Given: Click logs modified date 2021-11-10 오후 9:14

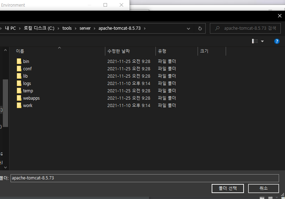Looking at the screenshot, I should (x=129, y=83).
